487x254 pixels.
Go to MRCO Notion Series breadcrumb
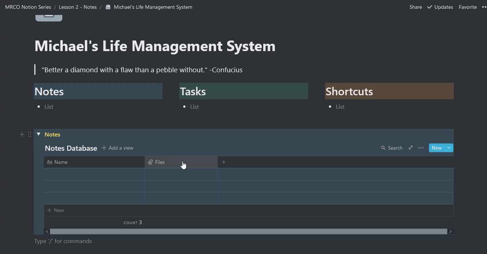[28, 7]
